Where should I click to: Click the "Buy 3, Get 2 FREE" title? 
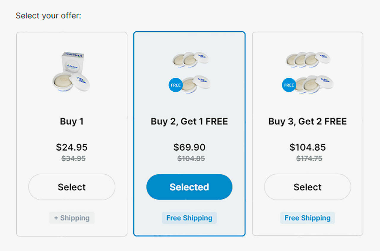(307, 121)
